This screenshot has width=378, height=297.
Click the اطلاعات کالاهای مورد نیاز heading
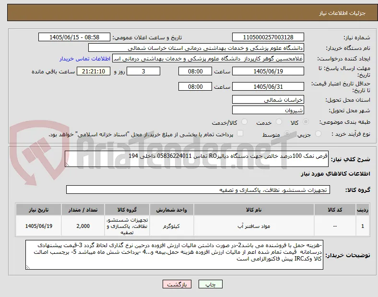point(335,174)
